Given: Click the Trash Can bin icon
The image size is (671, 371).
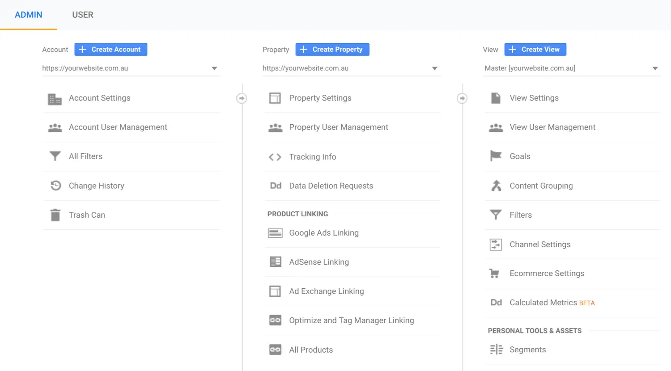Looking at the screenshot, I should coord(55,215).
